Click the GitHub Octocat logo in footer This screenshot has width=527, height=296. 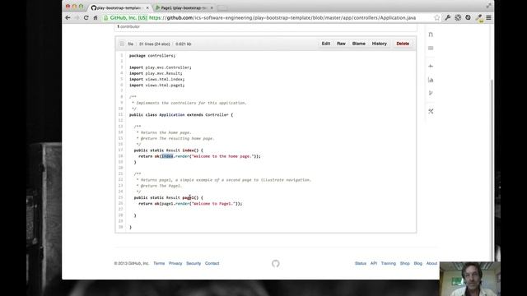tap(276, 263)
